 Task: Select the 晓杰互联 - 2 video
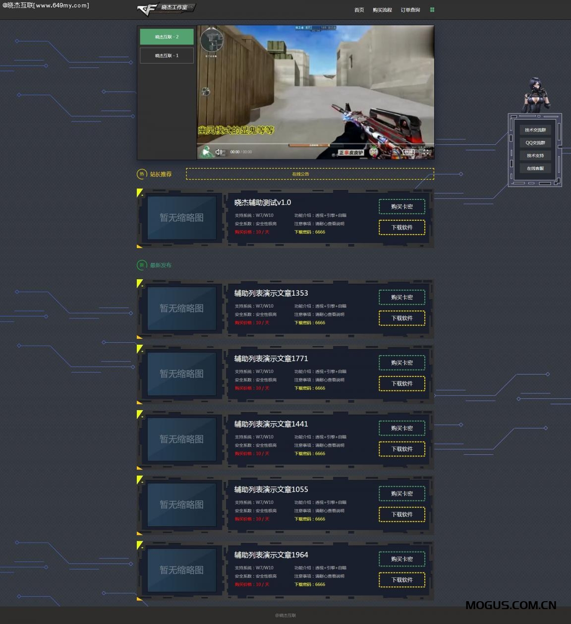pos(167,37)
